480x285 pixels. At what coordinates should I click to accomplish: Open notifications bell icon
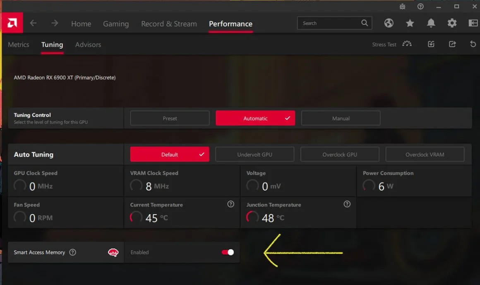coord(431,23)
